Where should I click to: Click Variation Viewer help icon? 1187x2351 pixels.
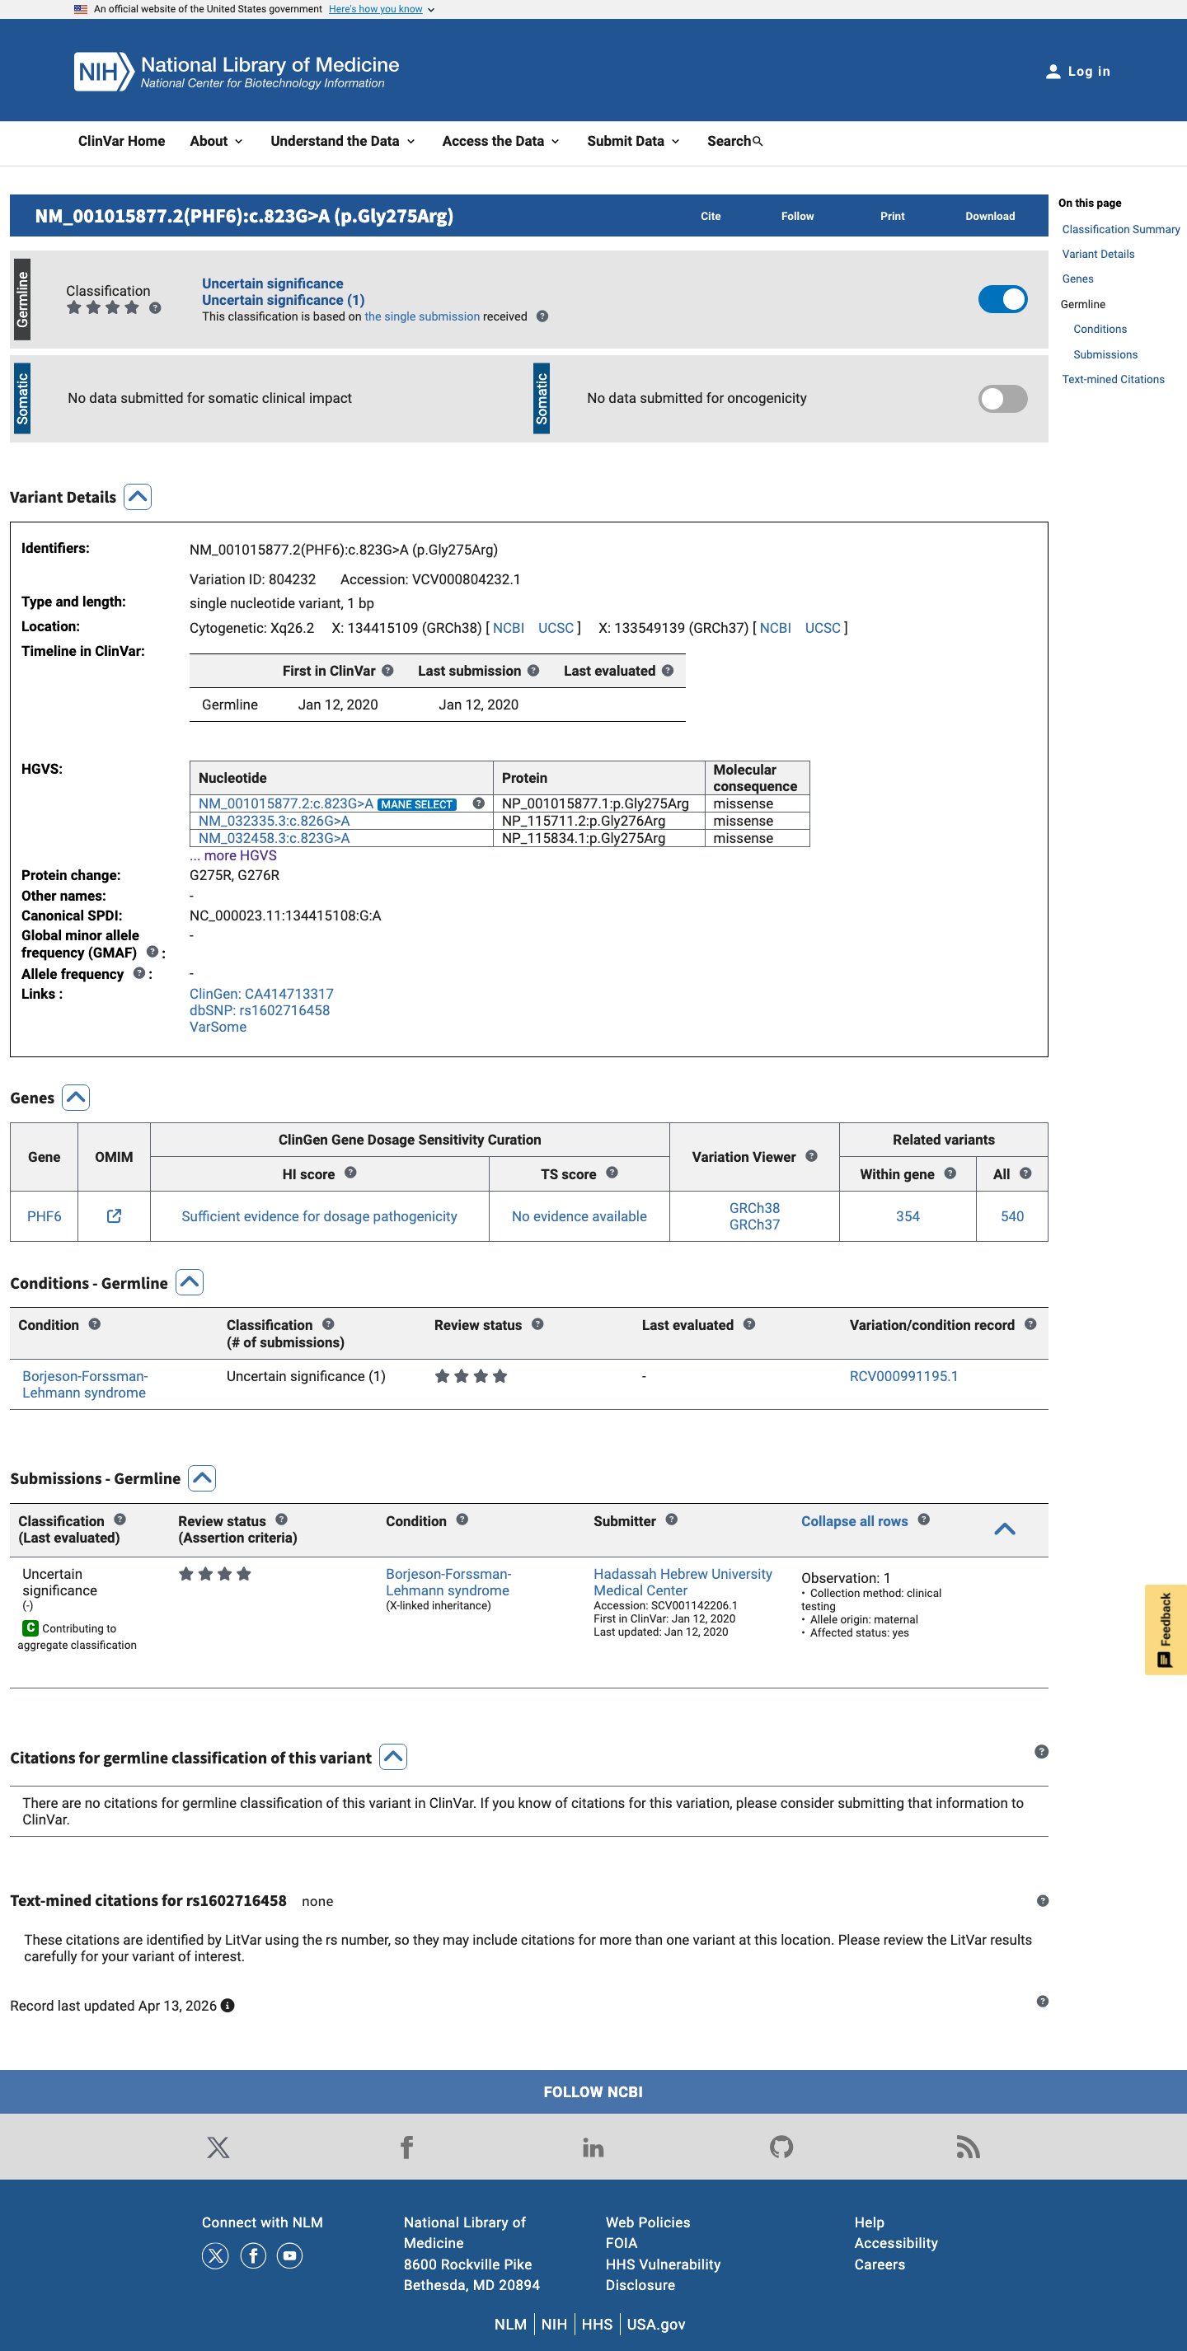pyautogui.click(x=811, y=1156)
